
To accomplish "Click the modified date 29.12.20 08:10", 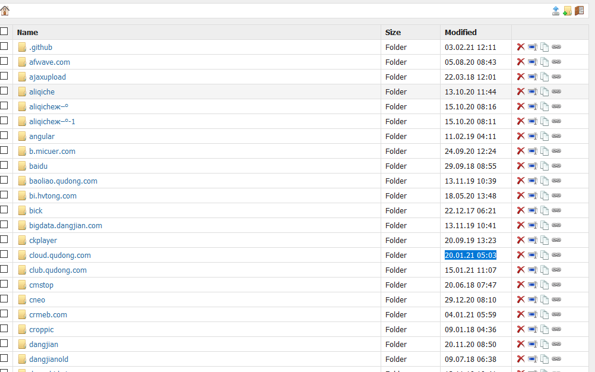I will [470, 300].
